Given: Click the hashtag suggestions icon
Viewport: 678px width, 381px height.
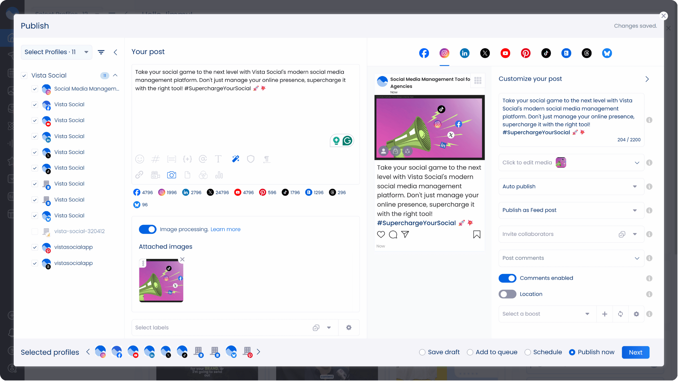Looking at the screenshot, I should pyautogui.click(x=155, y=159).
